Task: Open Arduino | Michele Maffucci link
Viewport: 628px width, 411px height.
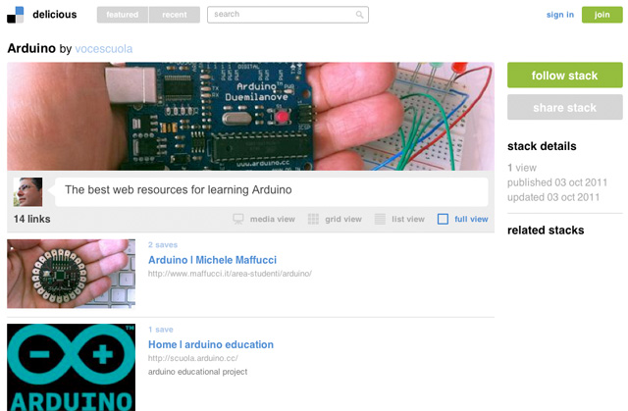Action: click(x=212, y=260)
